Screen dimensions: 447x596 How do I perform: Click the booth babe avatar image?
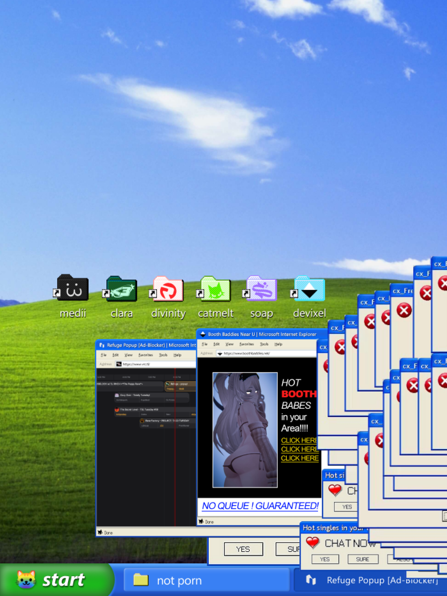tap(245, 430)
